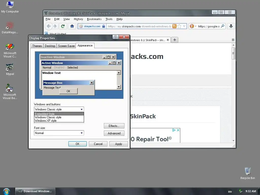Open the Bookmarks menu in Mypal

(x=94, y=19)
